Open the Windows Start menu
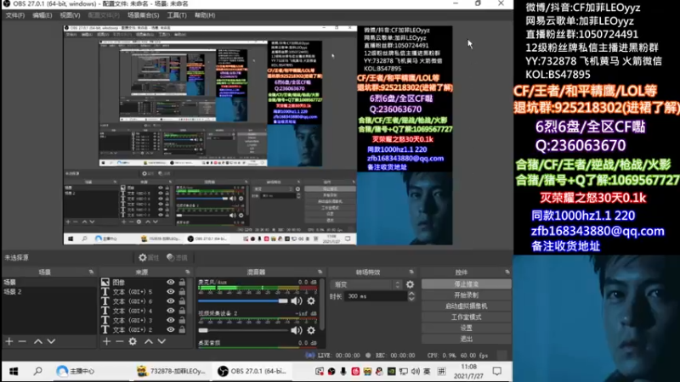680x382 pixels. tap(14, 371)
